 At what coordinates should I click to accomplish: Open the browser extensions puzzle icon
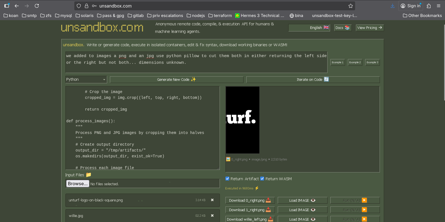(429, 6)
